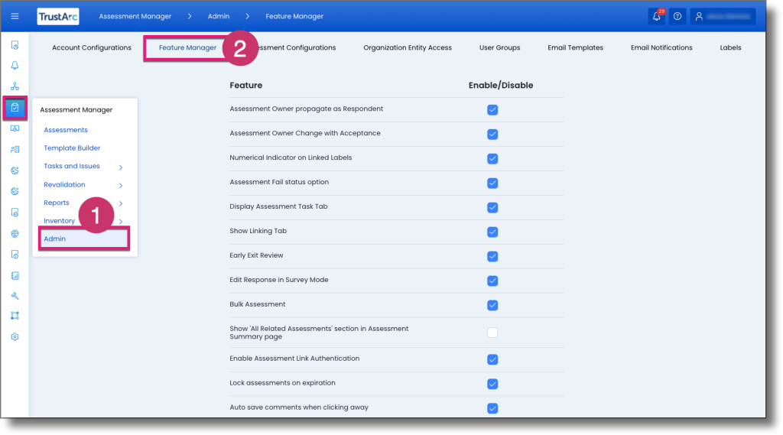Disable the Early Exit Review feature
The height and width of the screenshot is (435, 783).
pos(492,256)
